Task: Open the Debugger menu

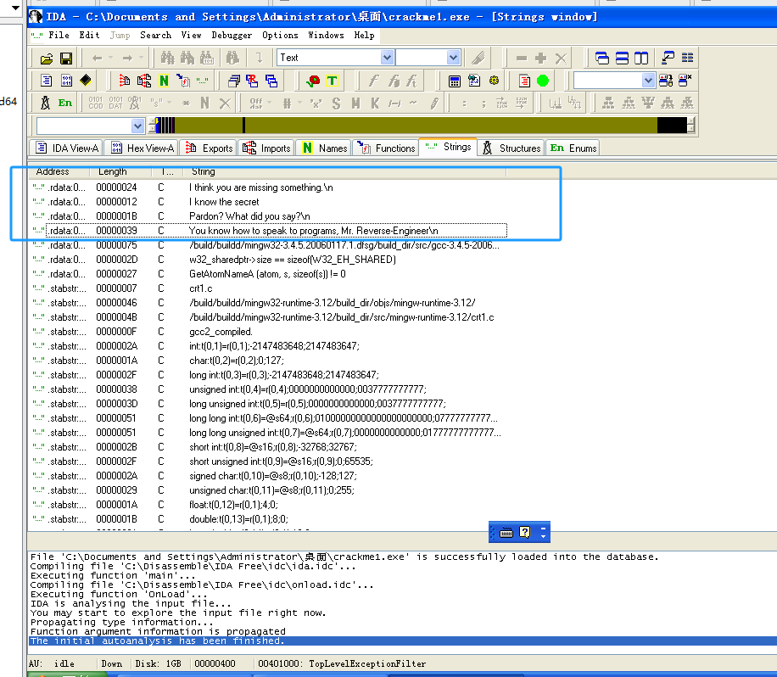Action: click(232, 35)
